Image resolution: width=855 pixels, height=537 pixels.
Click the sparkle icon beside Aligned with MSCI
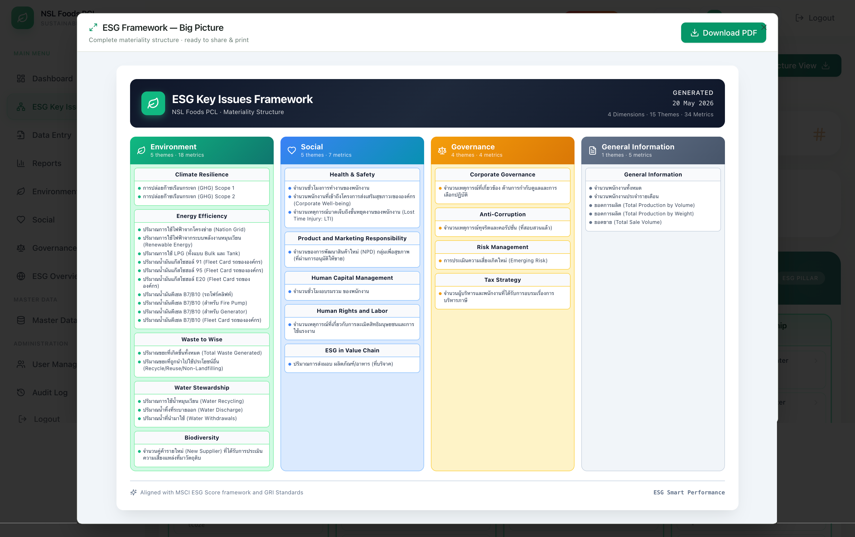click(133, 492)
